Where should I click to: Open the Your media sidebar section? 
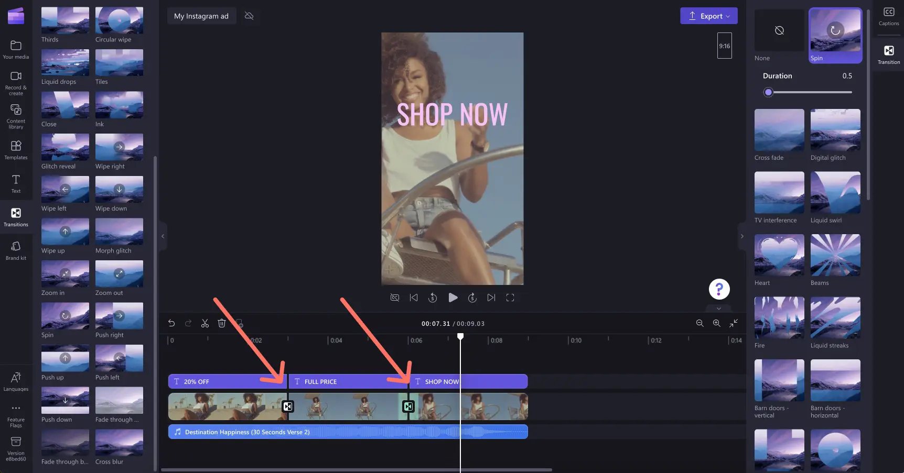[x=16, y=50]
